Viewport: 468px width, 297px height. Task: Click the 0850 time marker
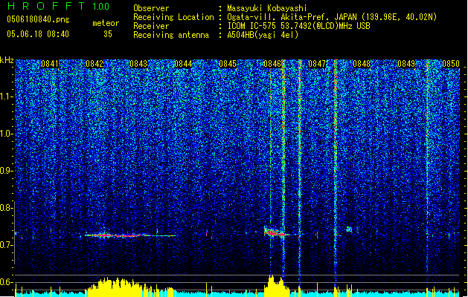click(451, 64)
